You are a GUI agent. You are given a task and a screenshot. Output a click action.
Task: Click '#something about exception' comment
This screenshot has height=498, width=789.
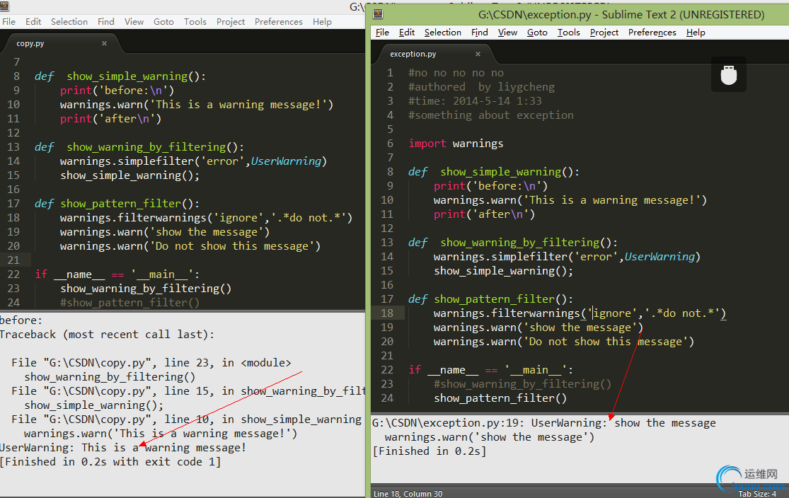coord(490,115)
